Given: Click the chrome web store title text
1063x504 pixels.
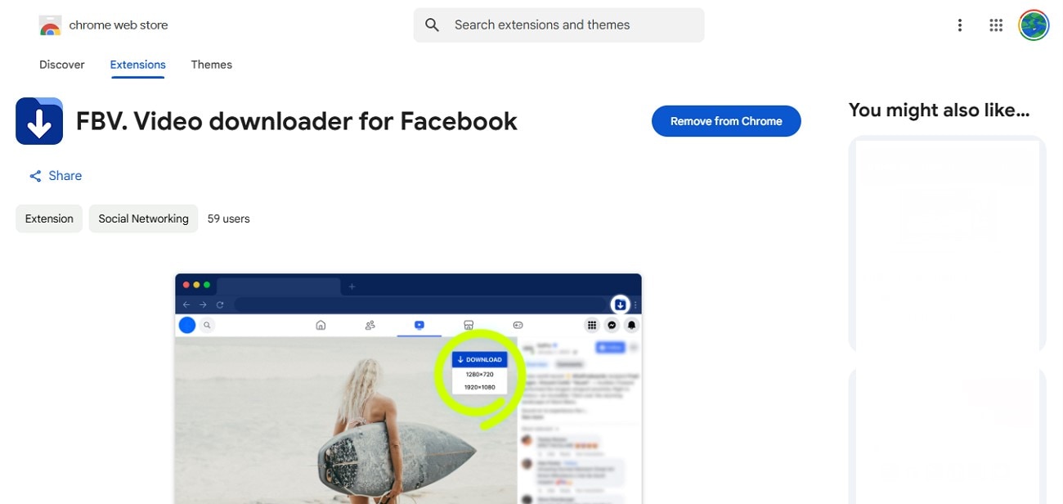Looking at the screenshot, I should pos(119,25).
